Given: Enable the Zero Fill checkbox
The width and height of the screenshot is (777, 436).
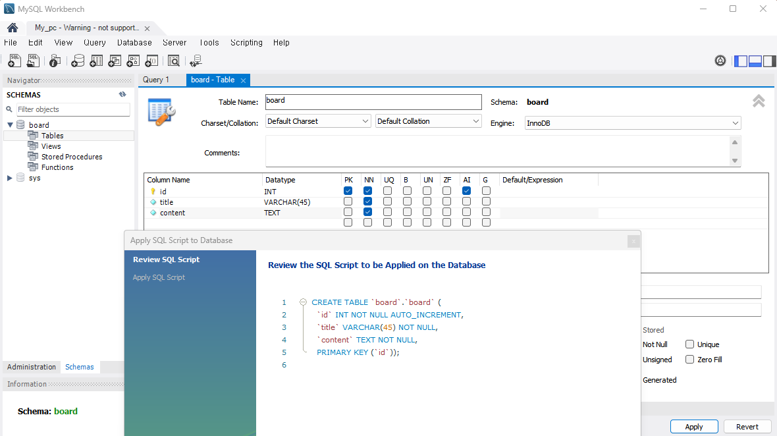Looking at the screenshot, I should [x=689, y=359].
